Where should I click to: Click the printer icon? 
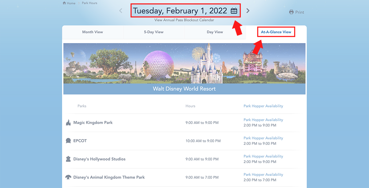click(x=291, y=12)
